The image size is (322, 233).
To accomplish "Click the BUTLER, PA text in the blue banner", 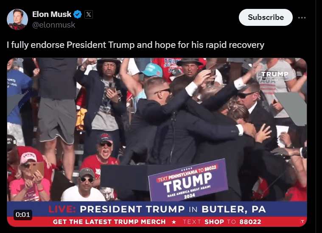I will 234,209.
